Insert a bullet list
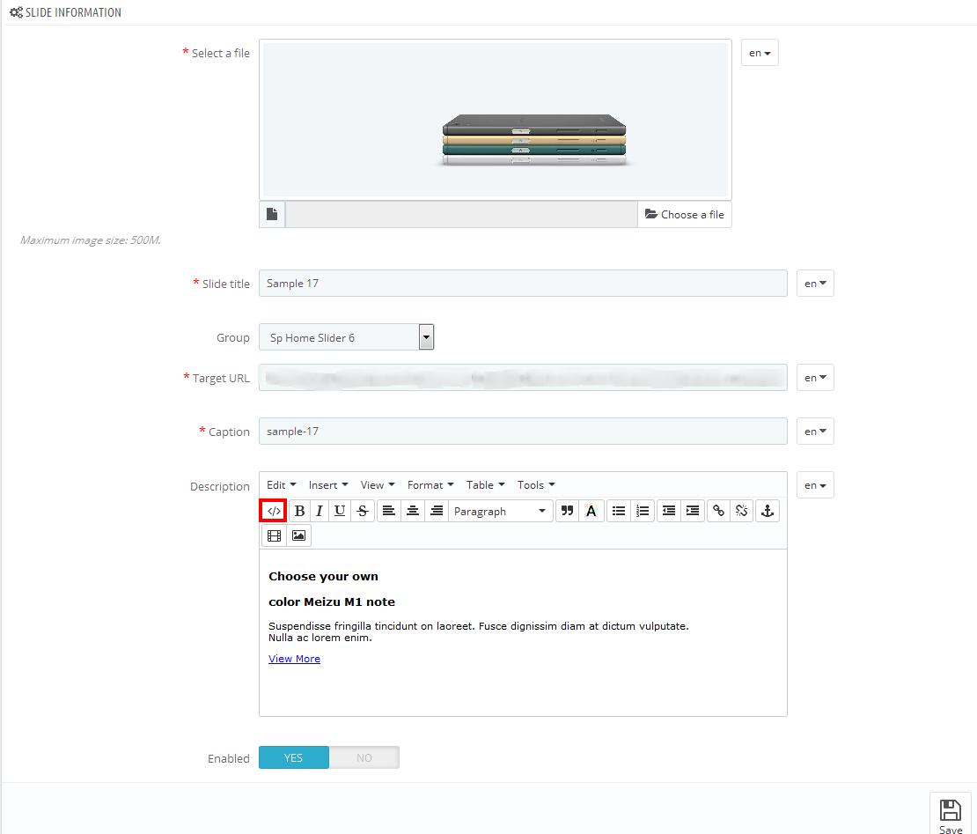 click(619, 511)
